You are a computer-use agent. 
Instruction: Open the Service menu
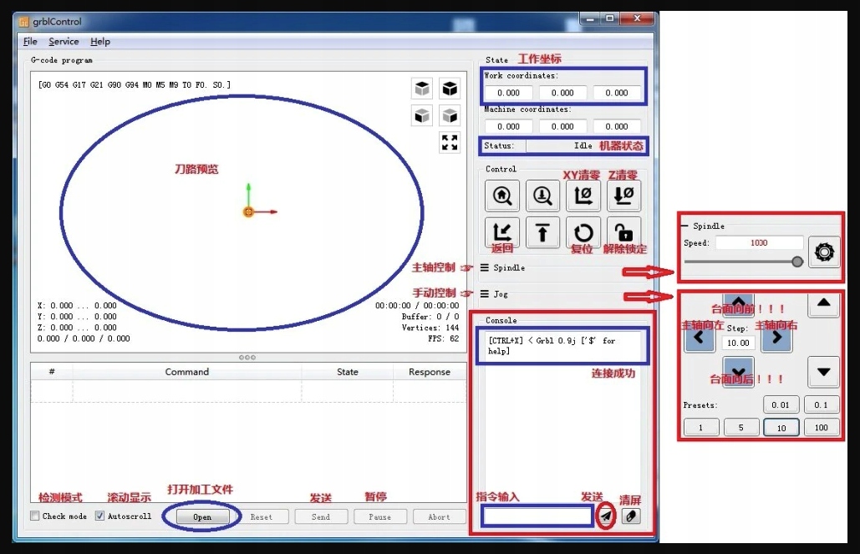tap(64, 41)
